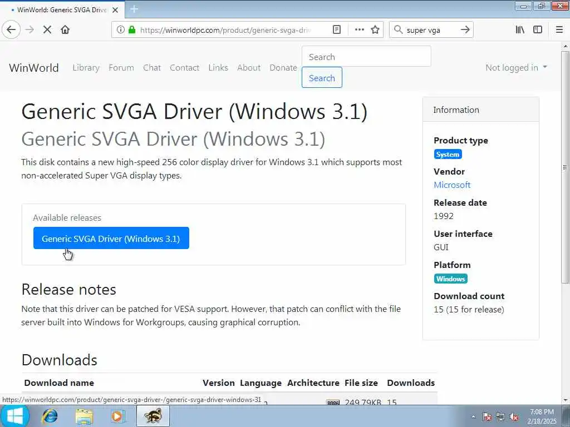Submit super vga search with arrow
This screenshot has height=427, width=570.
465,30
